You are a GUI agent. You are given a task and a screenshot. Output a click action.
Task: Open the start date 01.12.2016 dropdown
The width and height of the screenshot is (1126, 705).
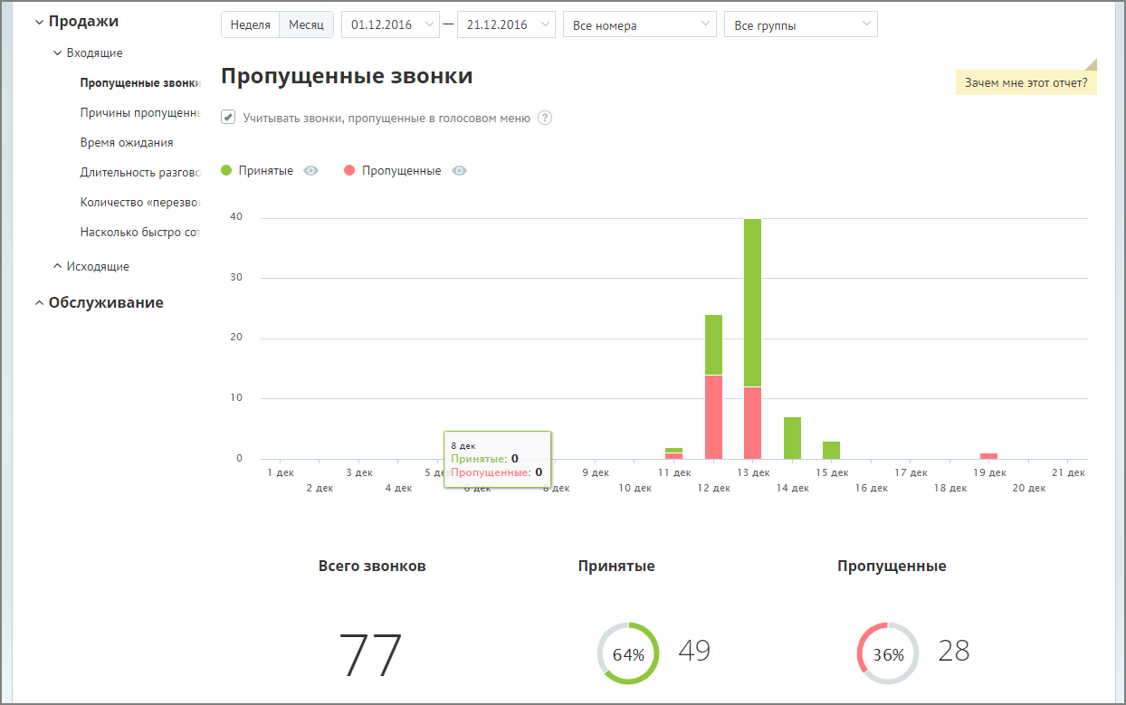click(x=391, y=24)
